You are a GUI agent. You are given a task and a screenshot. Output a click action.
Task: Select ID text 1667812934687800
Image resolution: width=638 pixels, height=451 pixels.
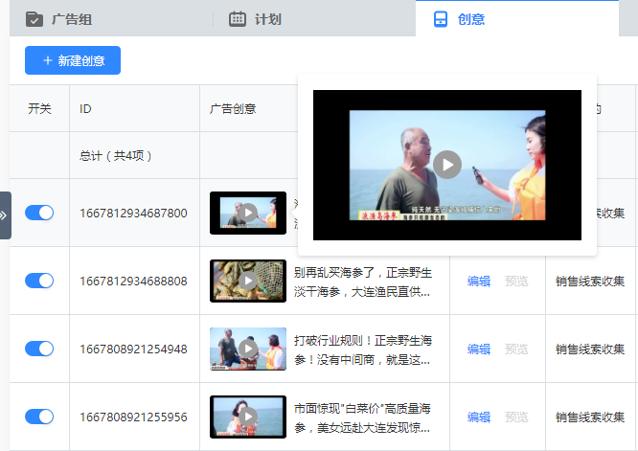[133, 214]
